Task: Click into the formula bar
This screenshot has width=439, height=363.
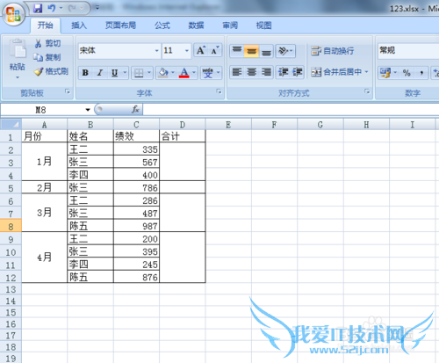Action: click(x=291, y=110)
